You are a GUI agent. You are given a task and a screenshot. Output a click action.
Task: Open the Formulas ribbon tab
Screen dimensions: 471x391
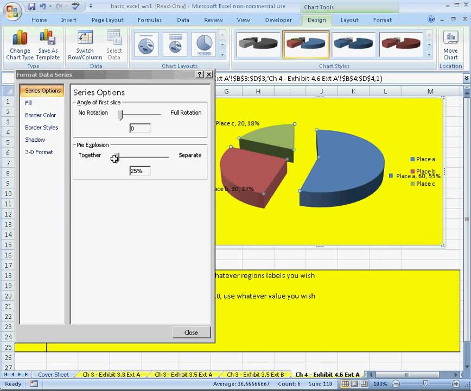[150, 20]
